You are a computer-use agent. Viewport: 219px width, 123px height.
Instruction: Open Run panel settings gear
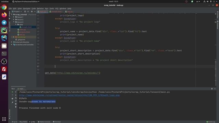[x=212, y=89]
